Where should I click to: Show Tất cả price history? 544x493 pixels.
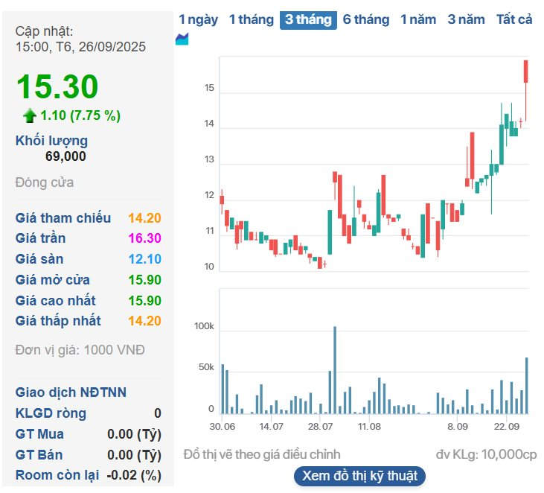pos(514,19)
